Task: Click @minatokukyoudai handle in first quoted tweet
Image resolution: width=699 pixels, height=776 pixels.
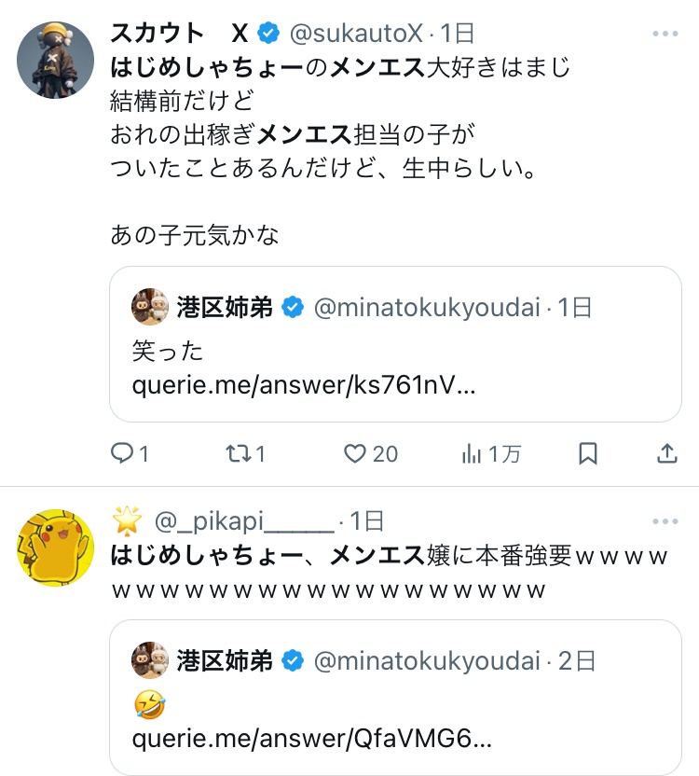Action: (x=427, y=308)
